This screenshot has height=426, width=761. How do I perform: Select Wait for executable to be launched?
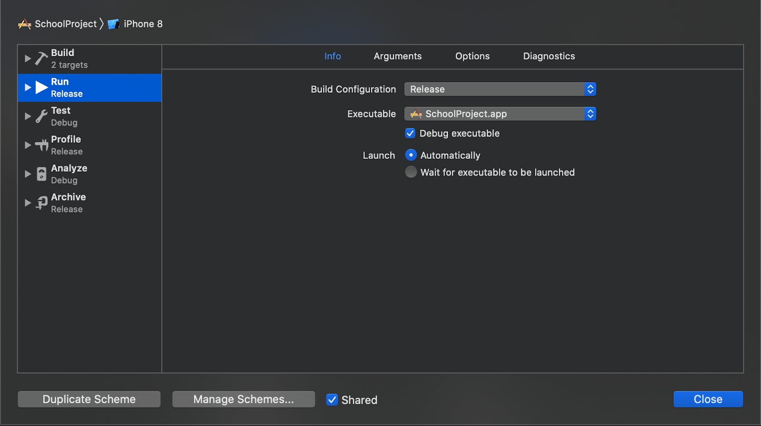[411, 172]
